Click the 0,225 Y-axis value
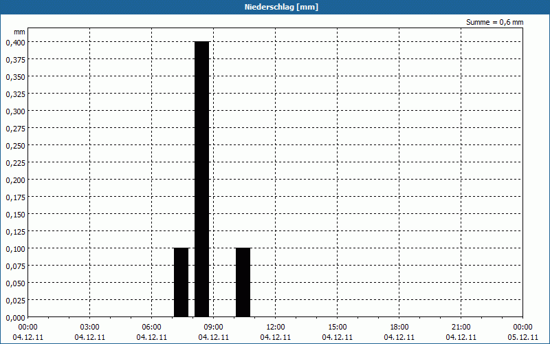 coord(15,163)
